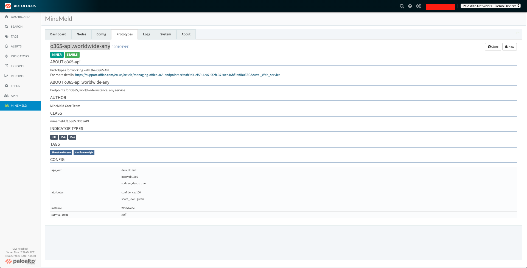Screen dimensions: 527x268
Task: Open the help question mark icon
Action: pyautogui.click(x=410, y=6)
